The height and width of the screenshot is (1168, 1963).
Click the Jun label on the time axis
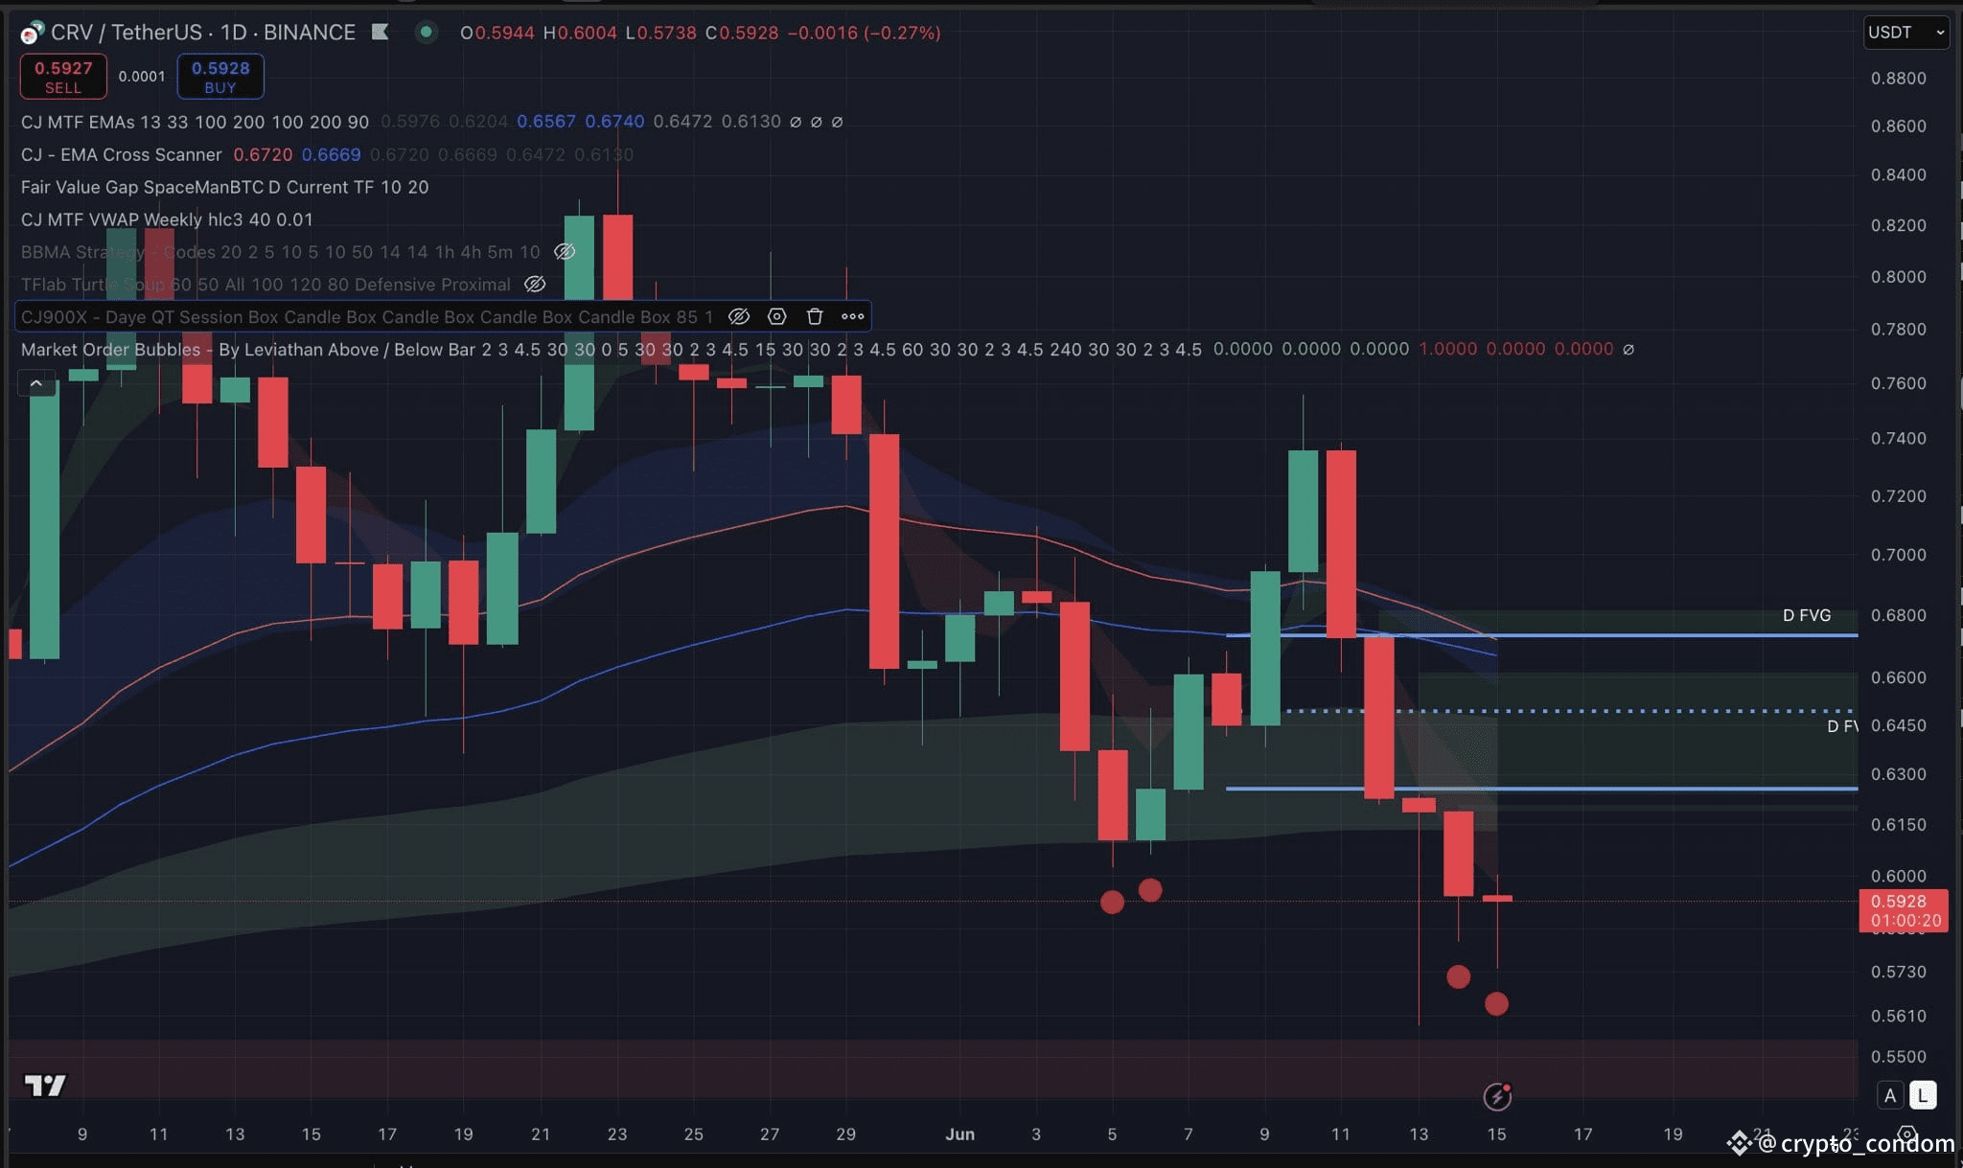point(959,1134)
